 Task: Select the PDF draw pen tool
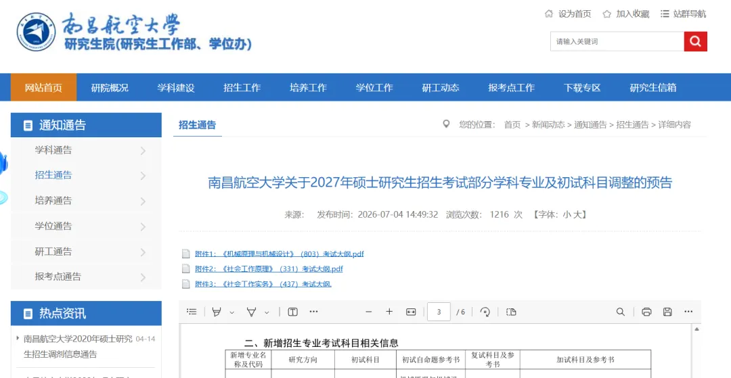coord(252,312)
